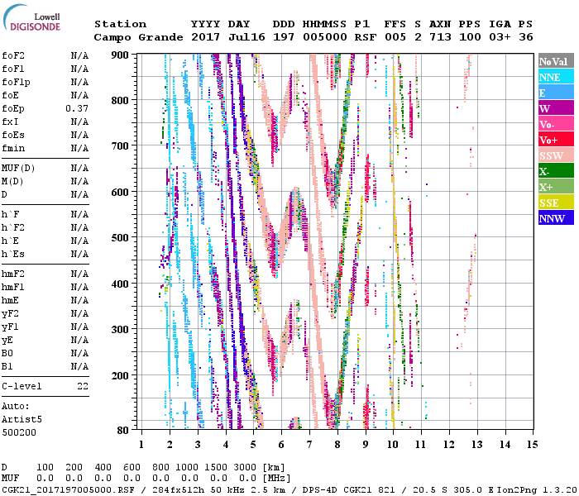This screenshot has height=496, width=579.
Task: Click the foEp value 0.37
Action: [x=77, y=108]
